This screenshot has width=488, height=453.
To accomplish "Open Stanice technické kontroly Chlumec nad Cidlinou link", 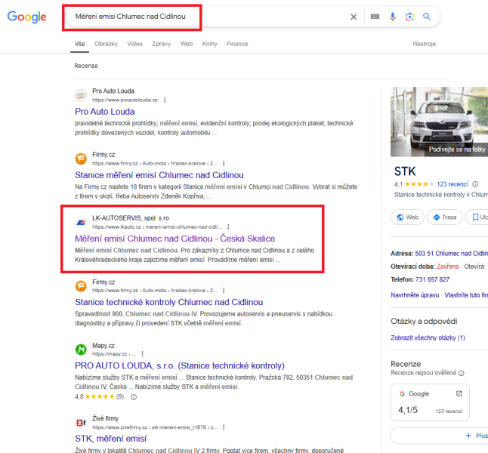I will [x=169, y=302].
